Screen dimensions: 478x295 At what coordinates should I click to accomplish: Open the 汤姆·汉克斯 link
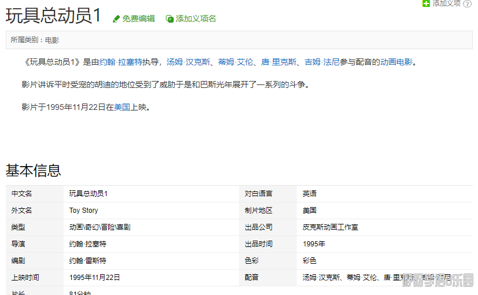tap(188, 62)
